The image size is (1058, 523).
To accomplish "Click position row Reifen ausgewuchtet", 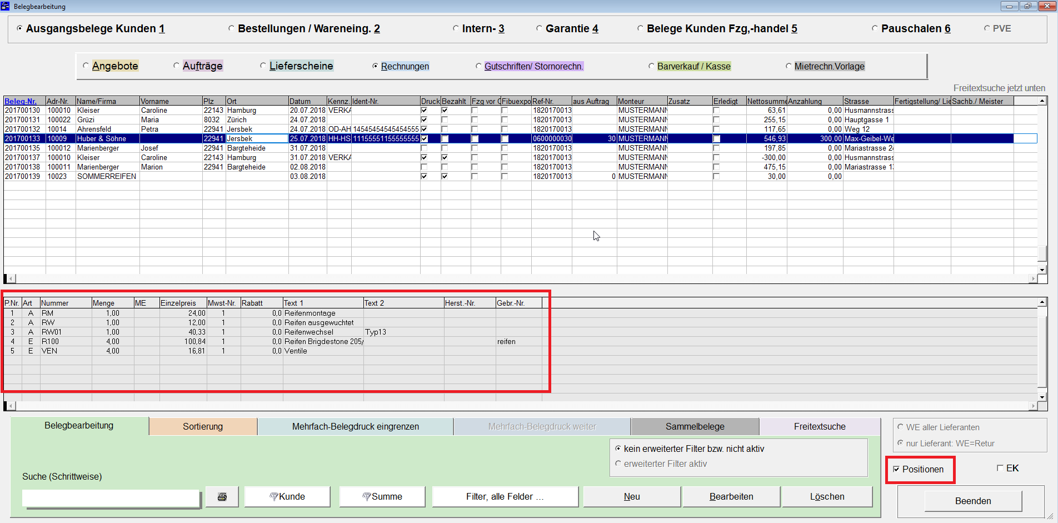I will point(273,322).
